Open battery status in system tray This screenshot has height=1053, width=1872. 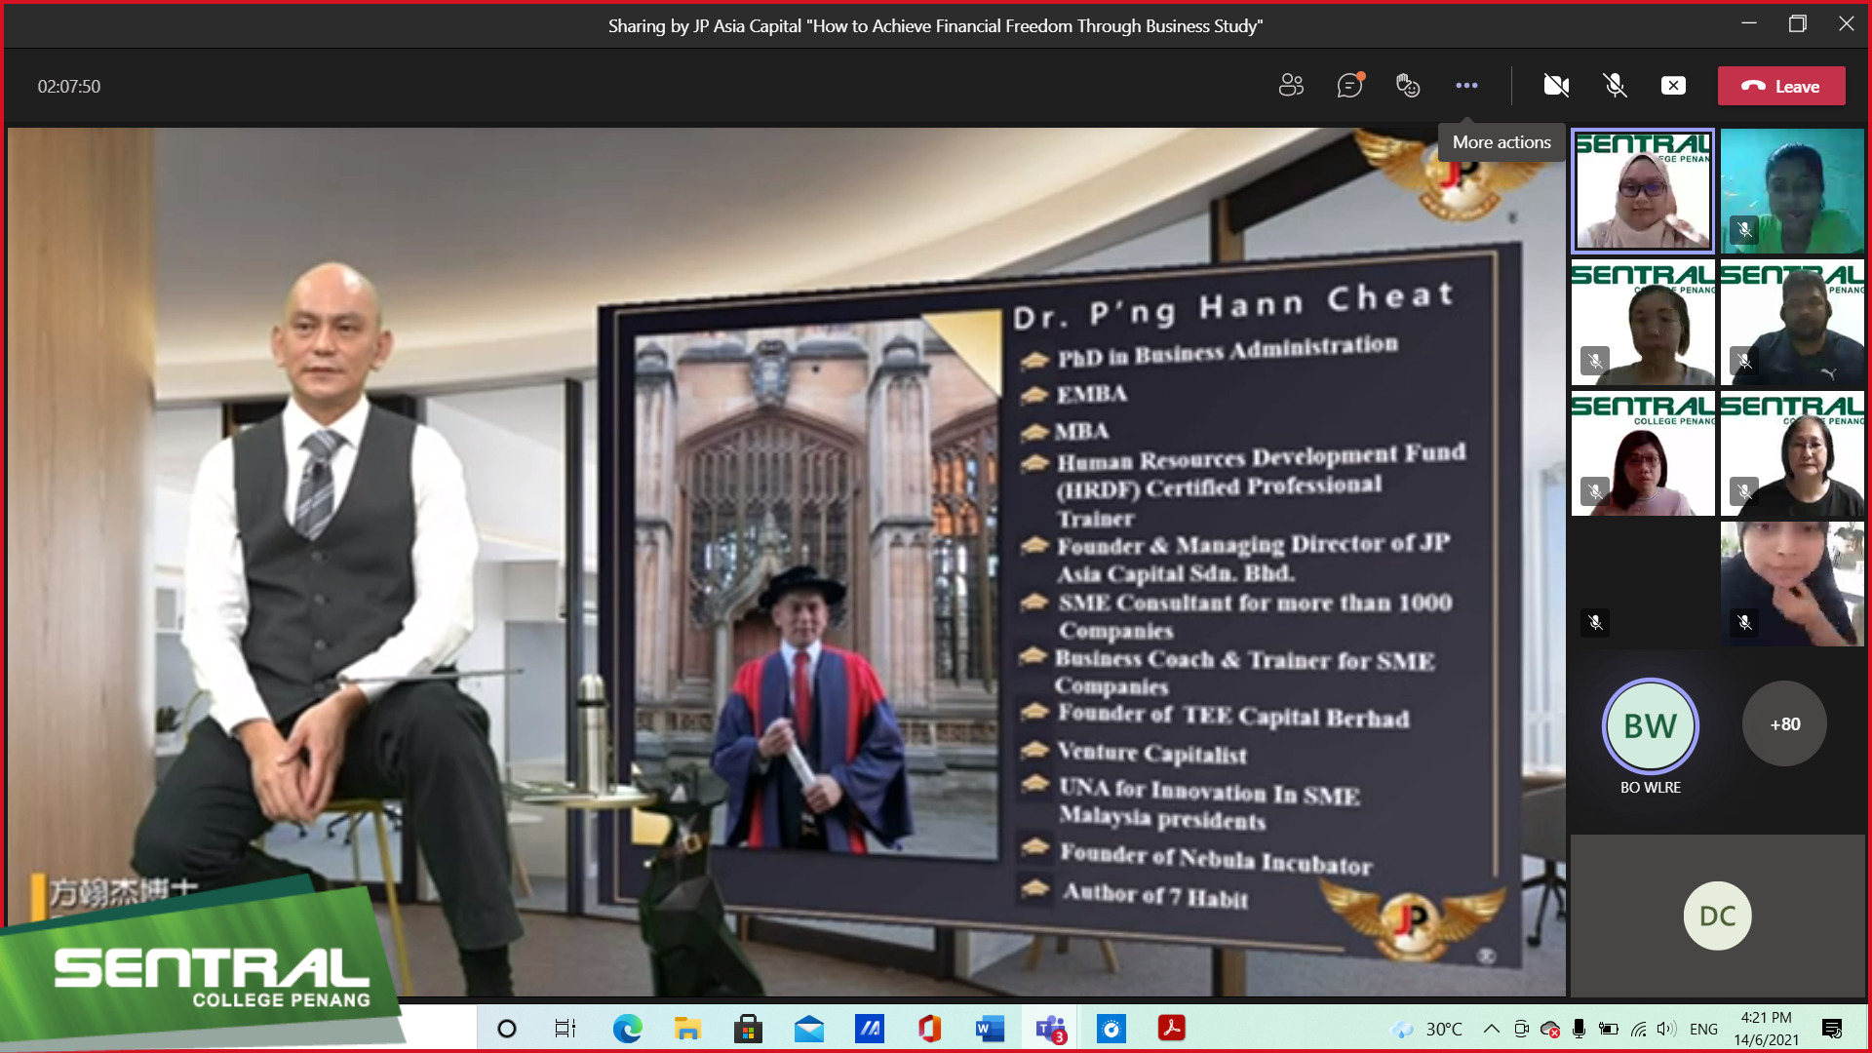1609,1029
